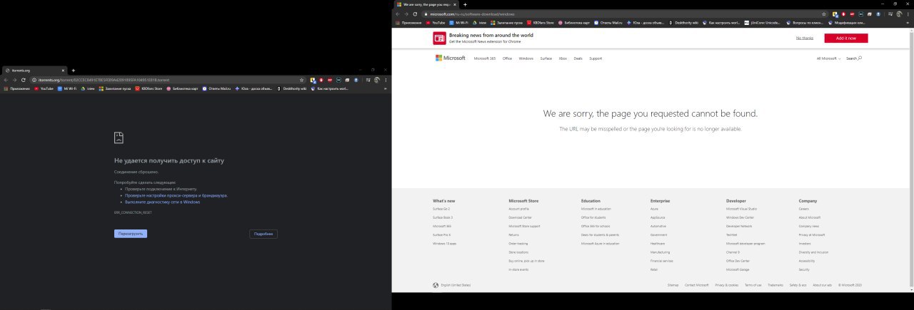The image size is (914, 310).
Task: Open Careers footer link
Action: (804, 209)
